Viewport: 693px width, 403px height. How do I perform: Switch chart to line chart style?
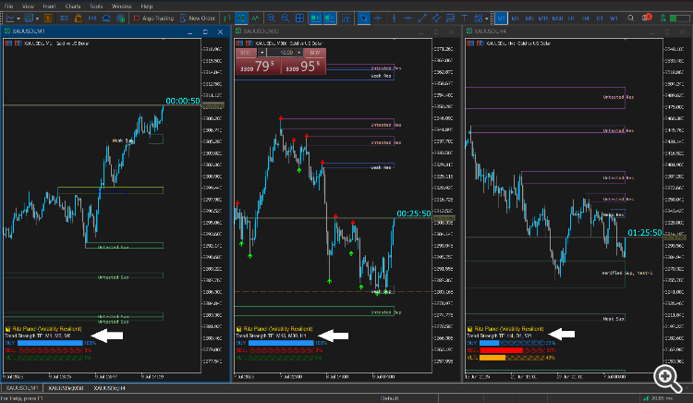pos(255,18)
